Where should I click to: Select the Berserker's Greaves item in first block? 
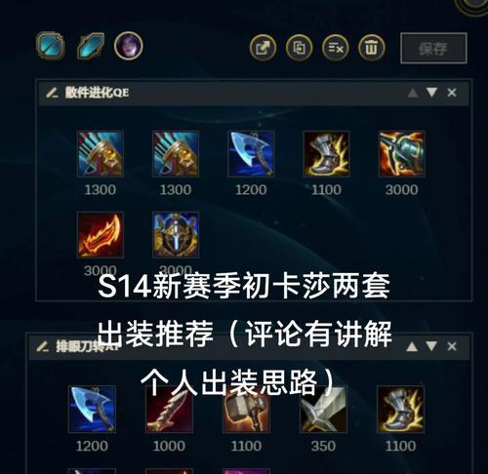(x=326, y=154)
